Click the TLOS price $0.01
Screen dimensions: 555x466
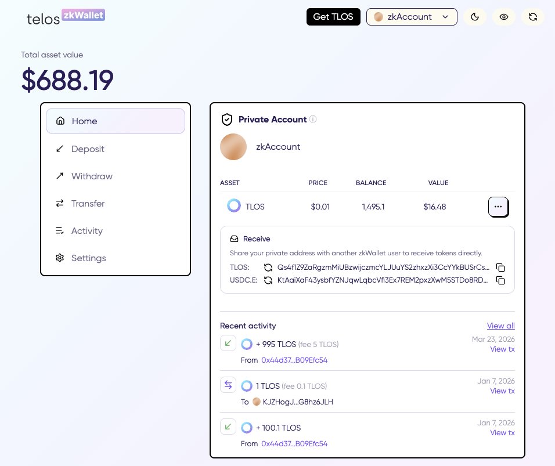tap(320, 207)
